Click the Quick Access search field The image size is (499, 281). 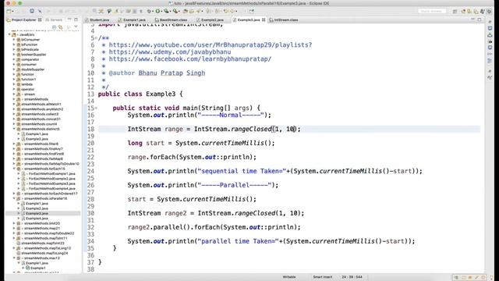pos(432,11)
